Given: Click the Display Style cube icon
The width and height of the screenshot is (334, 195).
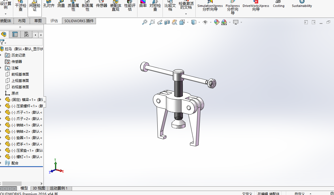Looking at the screenshot, I should click(x=194, y=22).
